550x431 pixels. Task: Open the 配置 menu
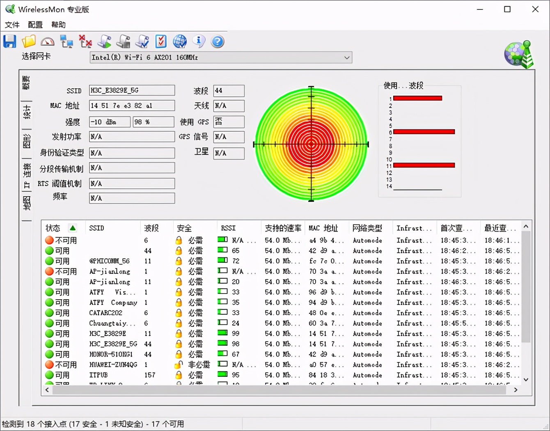[x=35, y=25]
